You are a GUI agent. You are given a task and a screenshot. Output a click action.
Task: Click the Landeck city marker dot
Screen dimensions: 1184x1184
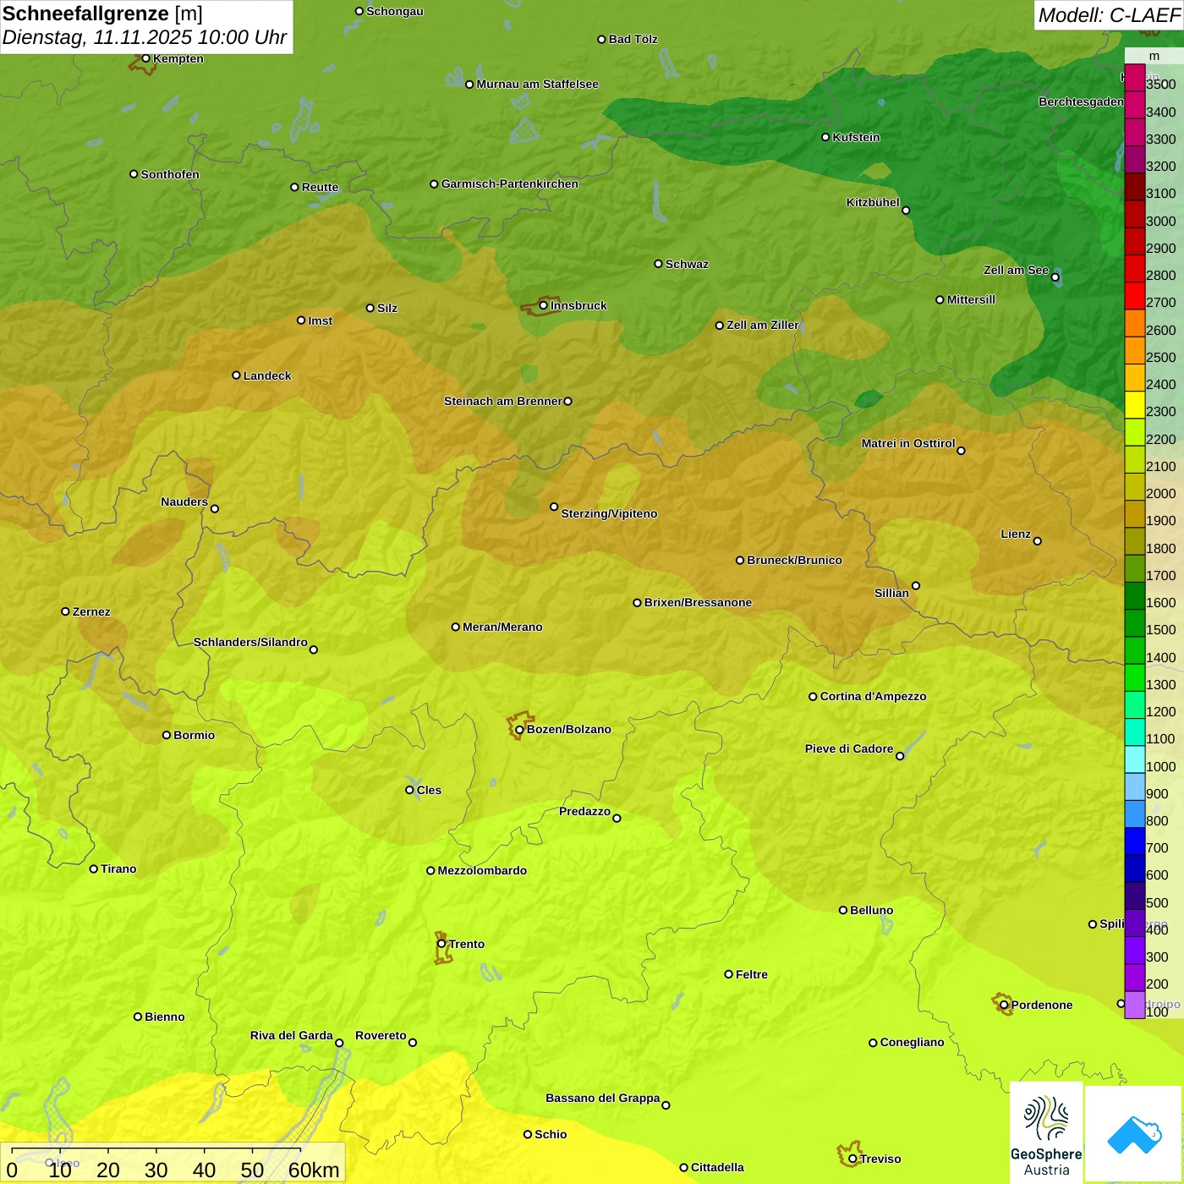click(236, 375)
